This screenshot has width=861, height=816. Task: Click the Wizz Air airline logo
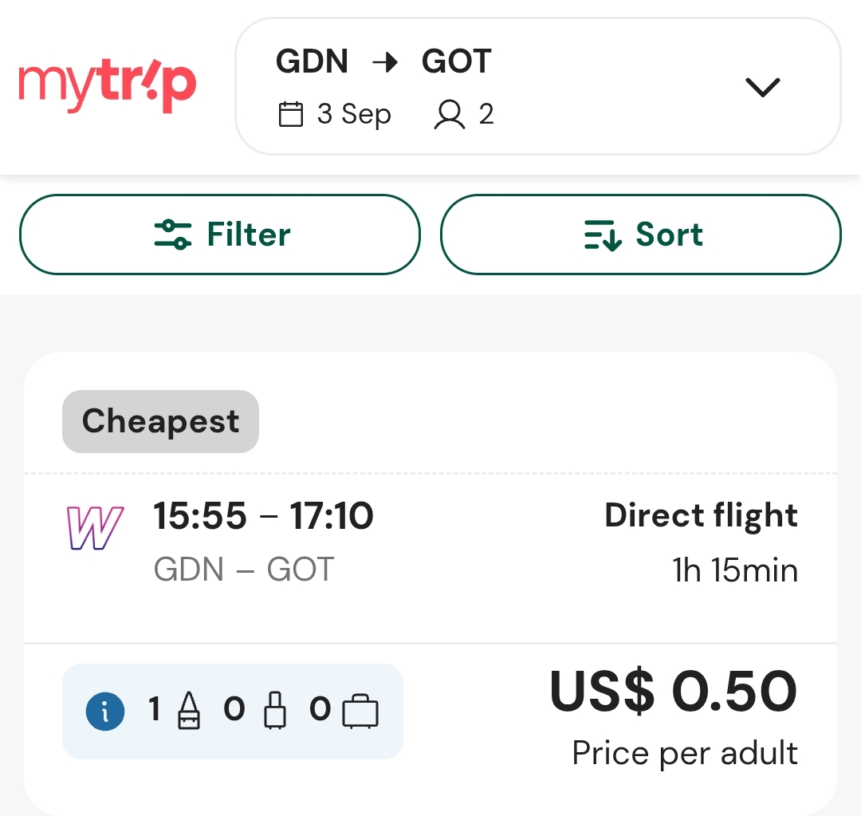[94, 527]
